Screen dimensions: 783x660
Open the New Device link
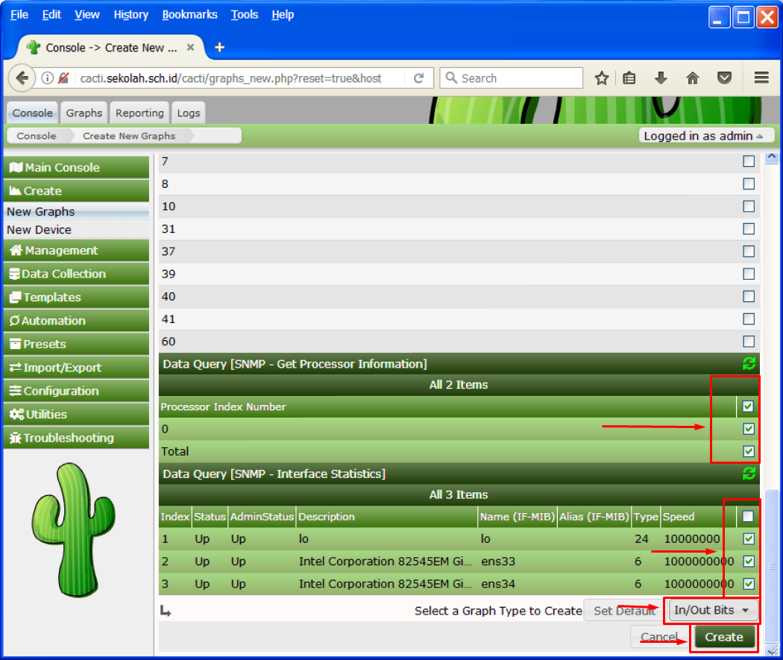point(39,230)
